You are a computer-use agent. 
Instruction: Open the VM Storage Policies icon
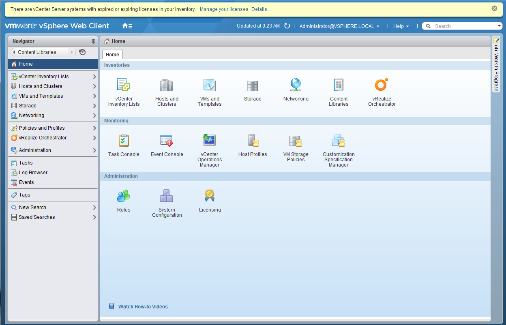tap(296, 141)
